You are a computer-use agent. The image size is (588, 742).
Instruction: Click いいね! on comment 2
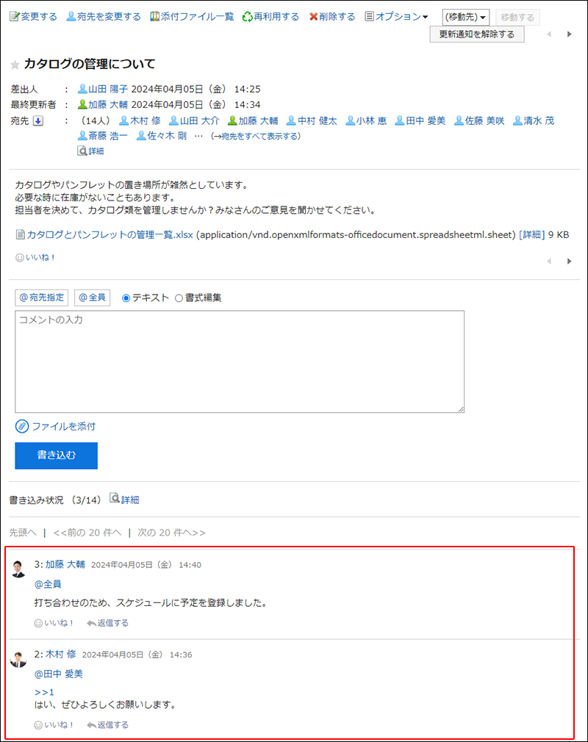[54, 724]
